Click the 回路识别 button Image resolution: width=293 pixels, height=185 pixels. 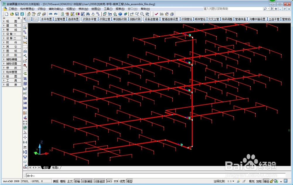135,19
